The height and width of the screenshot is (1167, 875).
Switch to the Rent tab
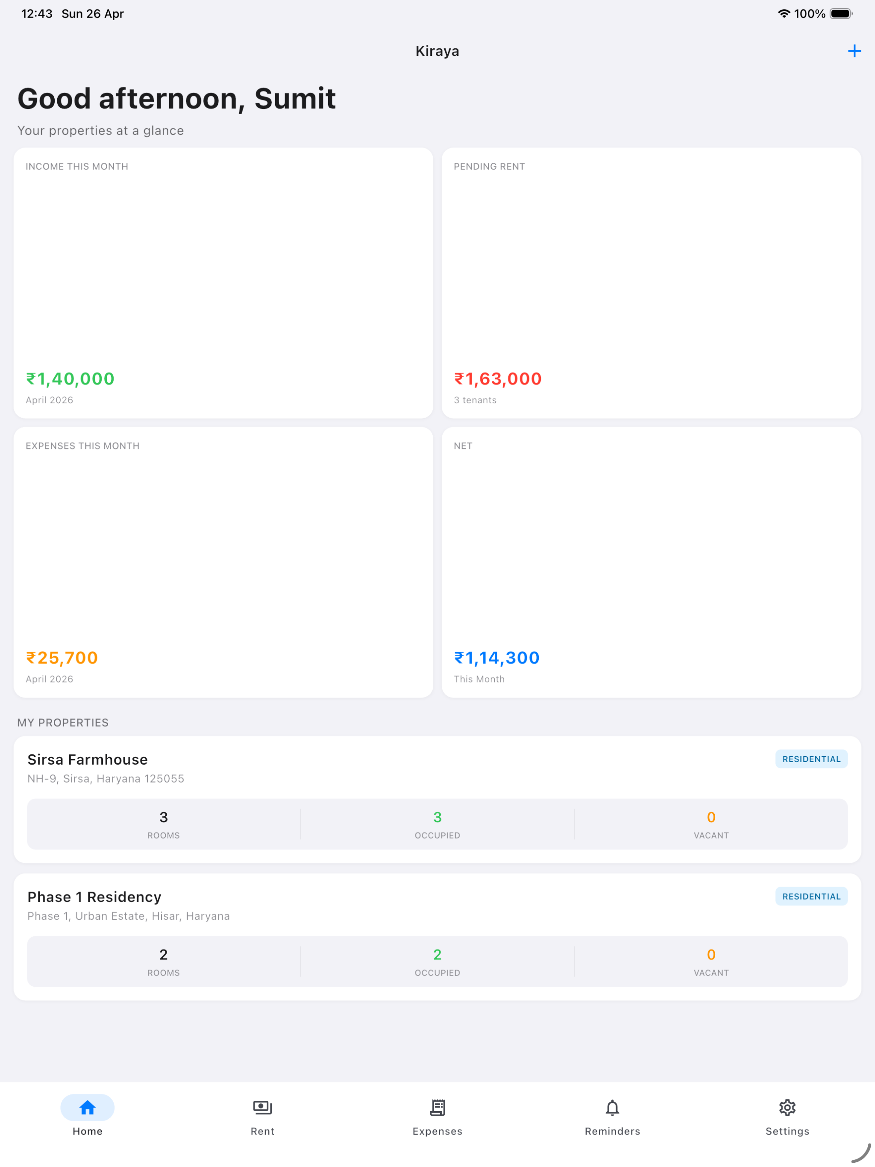point(262,1115)
